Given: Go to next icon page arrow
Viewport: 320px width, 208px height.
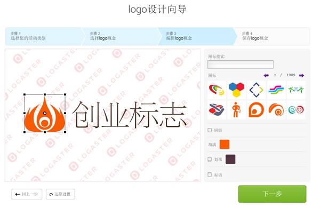Looking at the screenshot, I should tap(301, 75).
